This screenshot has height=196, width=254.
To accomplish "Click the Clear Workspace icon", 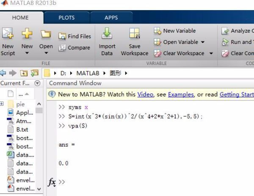I will [x=157, y=53].
